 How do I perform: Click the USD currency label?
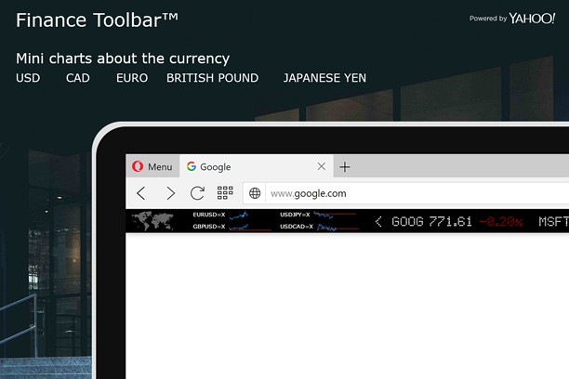(x=28, y=78)
